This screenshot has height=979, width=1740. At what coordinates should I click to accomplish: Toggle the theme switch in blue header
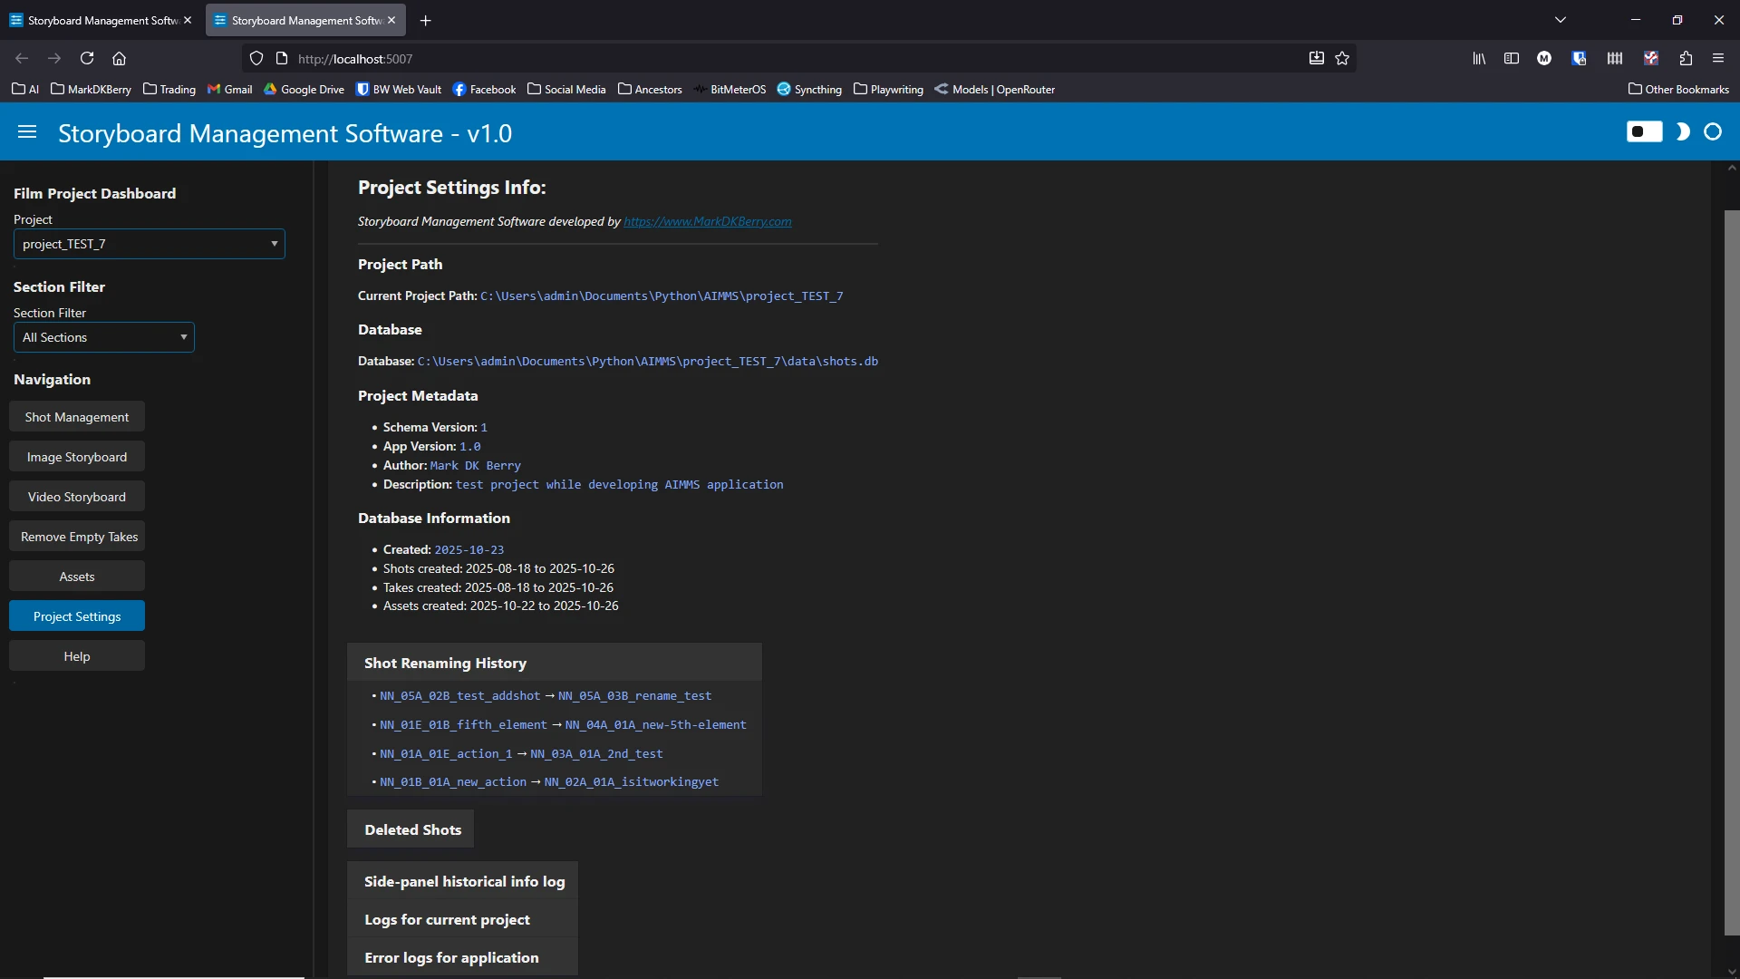1644,132
